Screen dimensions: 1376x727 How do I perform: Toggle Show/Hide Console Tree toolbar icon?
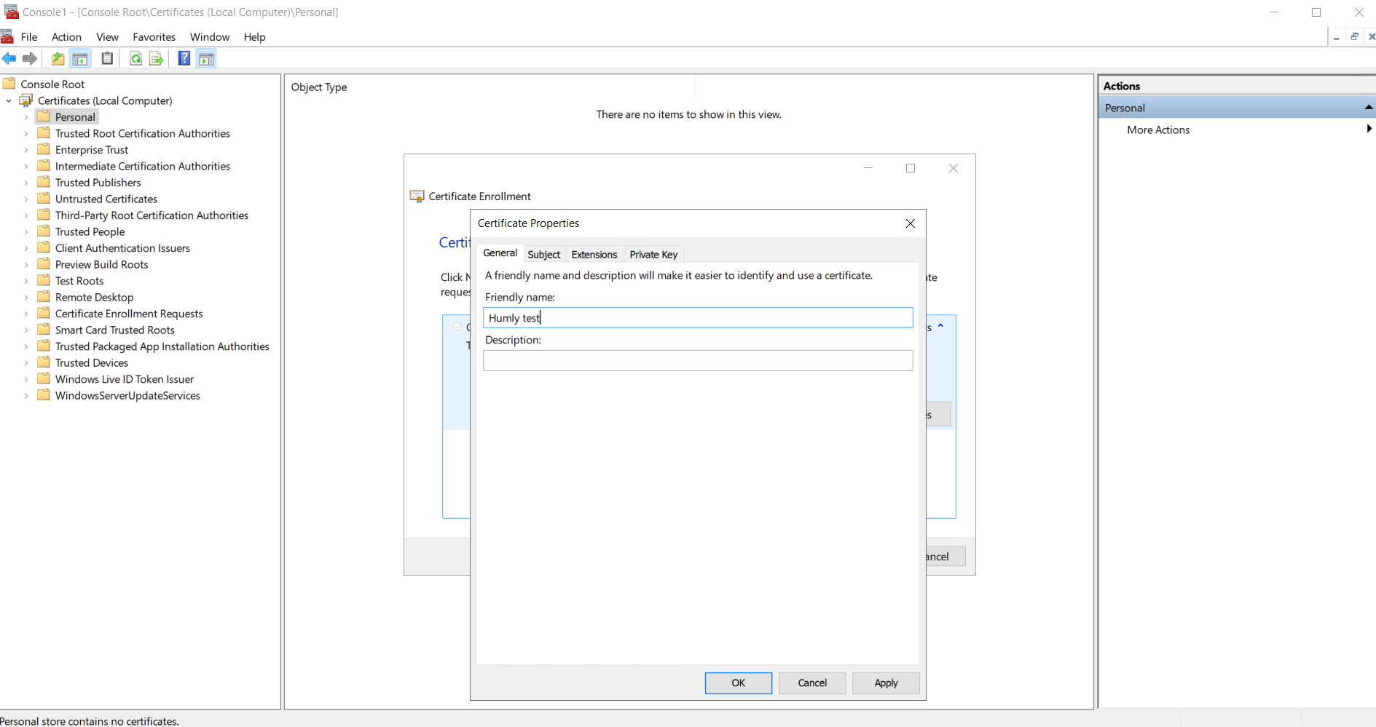(80, 59)
